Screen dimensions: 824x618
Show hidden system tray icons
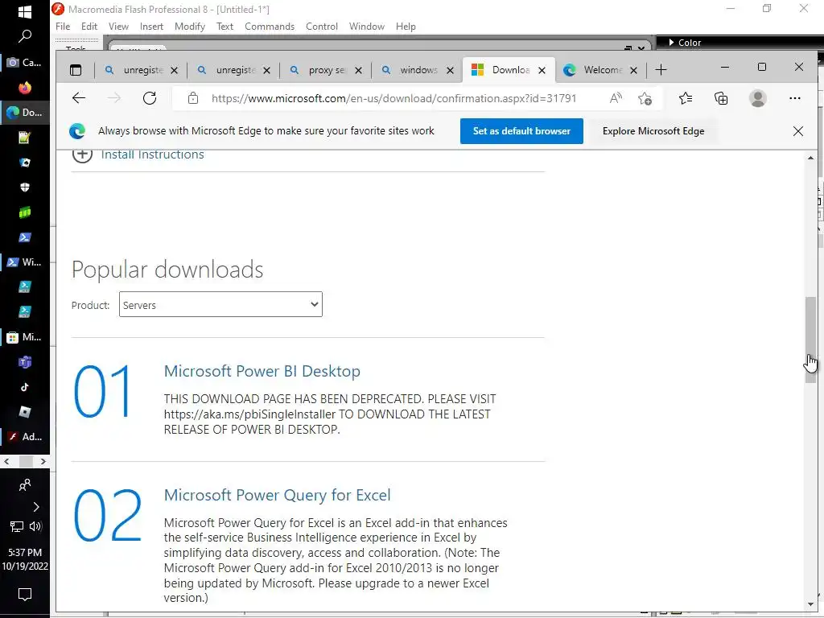click(x=35, y=507)
